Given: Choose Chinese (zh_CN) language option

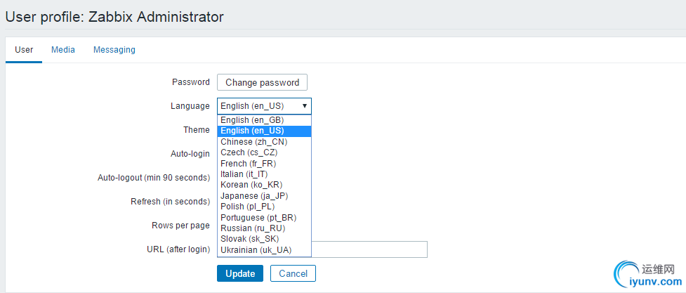Looking at the screenshot, I should point(253,142).
